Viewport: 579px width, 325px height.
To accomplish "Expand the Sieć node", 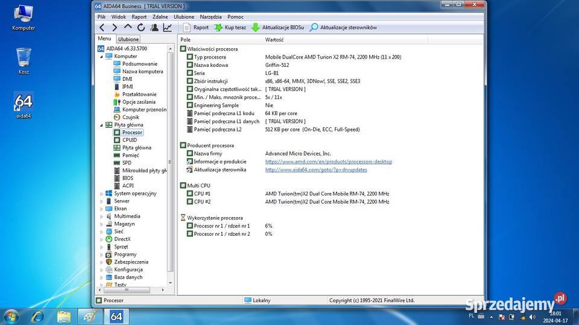I will pyautogui.click(x=101, y=232).
